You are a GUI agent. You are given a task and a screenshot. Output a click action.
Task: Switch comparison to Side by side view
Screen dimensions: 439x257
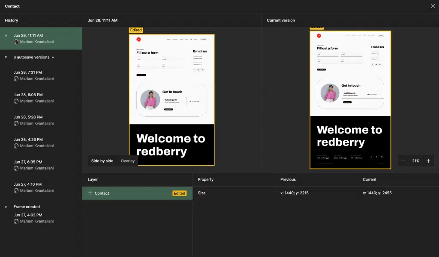pos(102,161)
